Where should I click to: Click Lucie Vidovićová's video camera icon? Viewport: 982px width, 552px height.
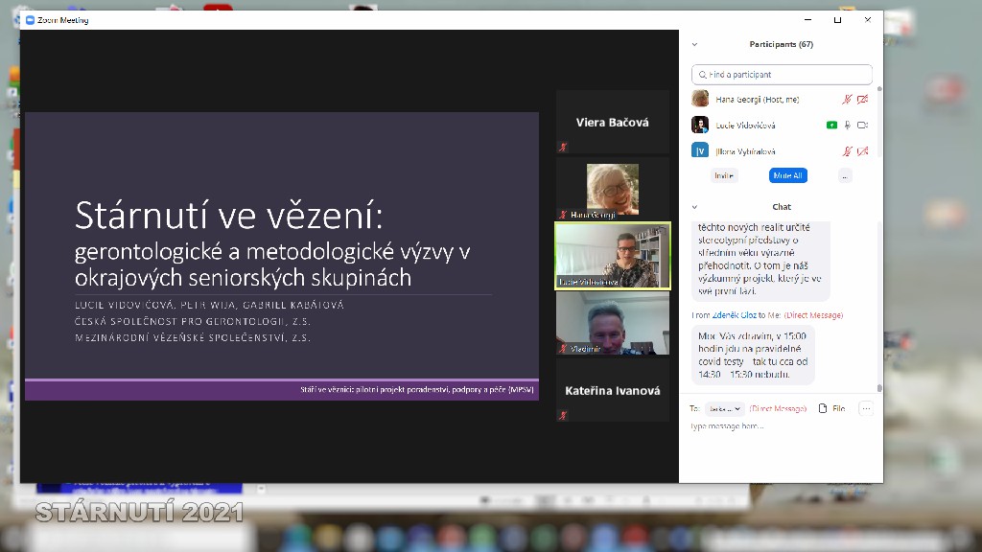[x=862, y=126]
